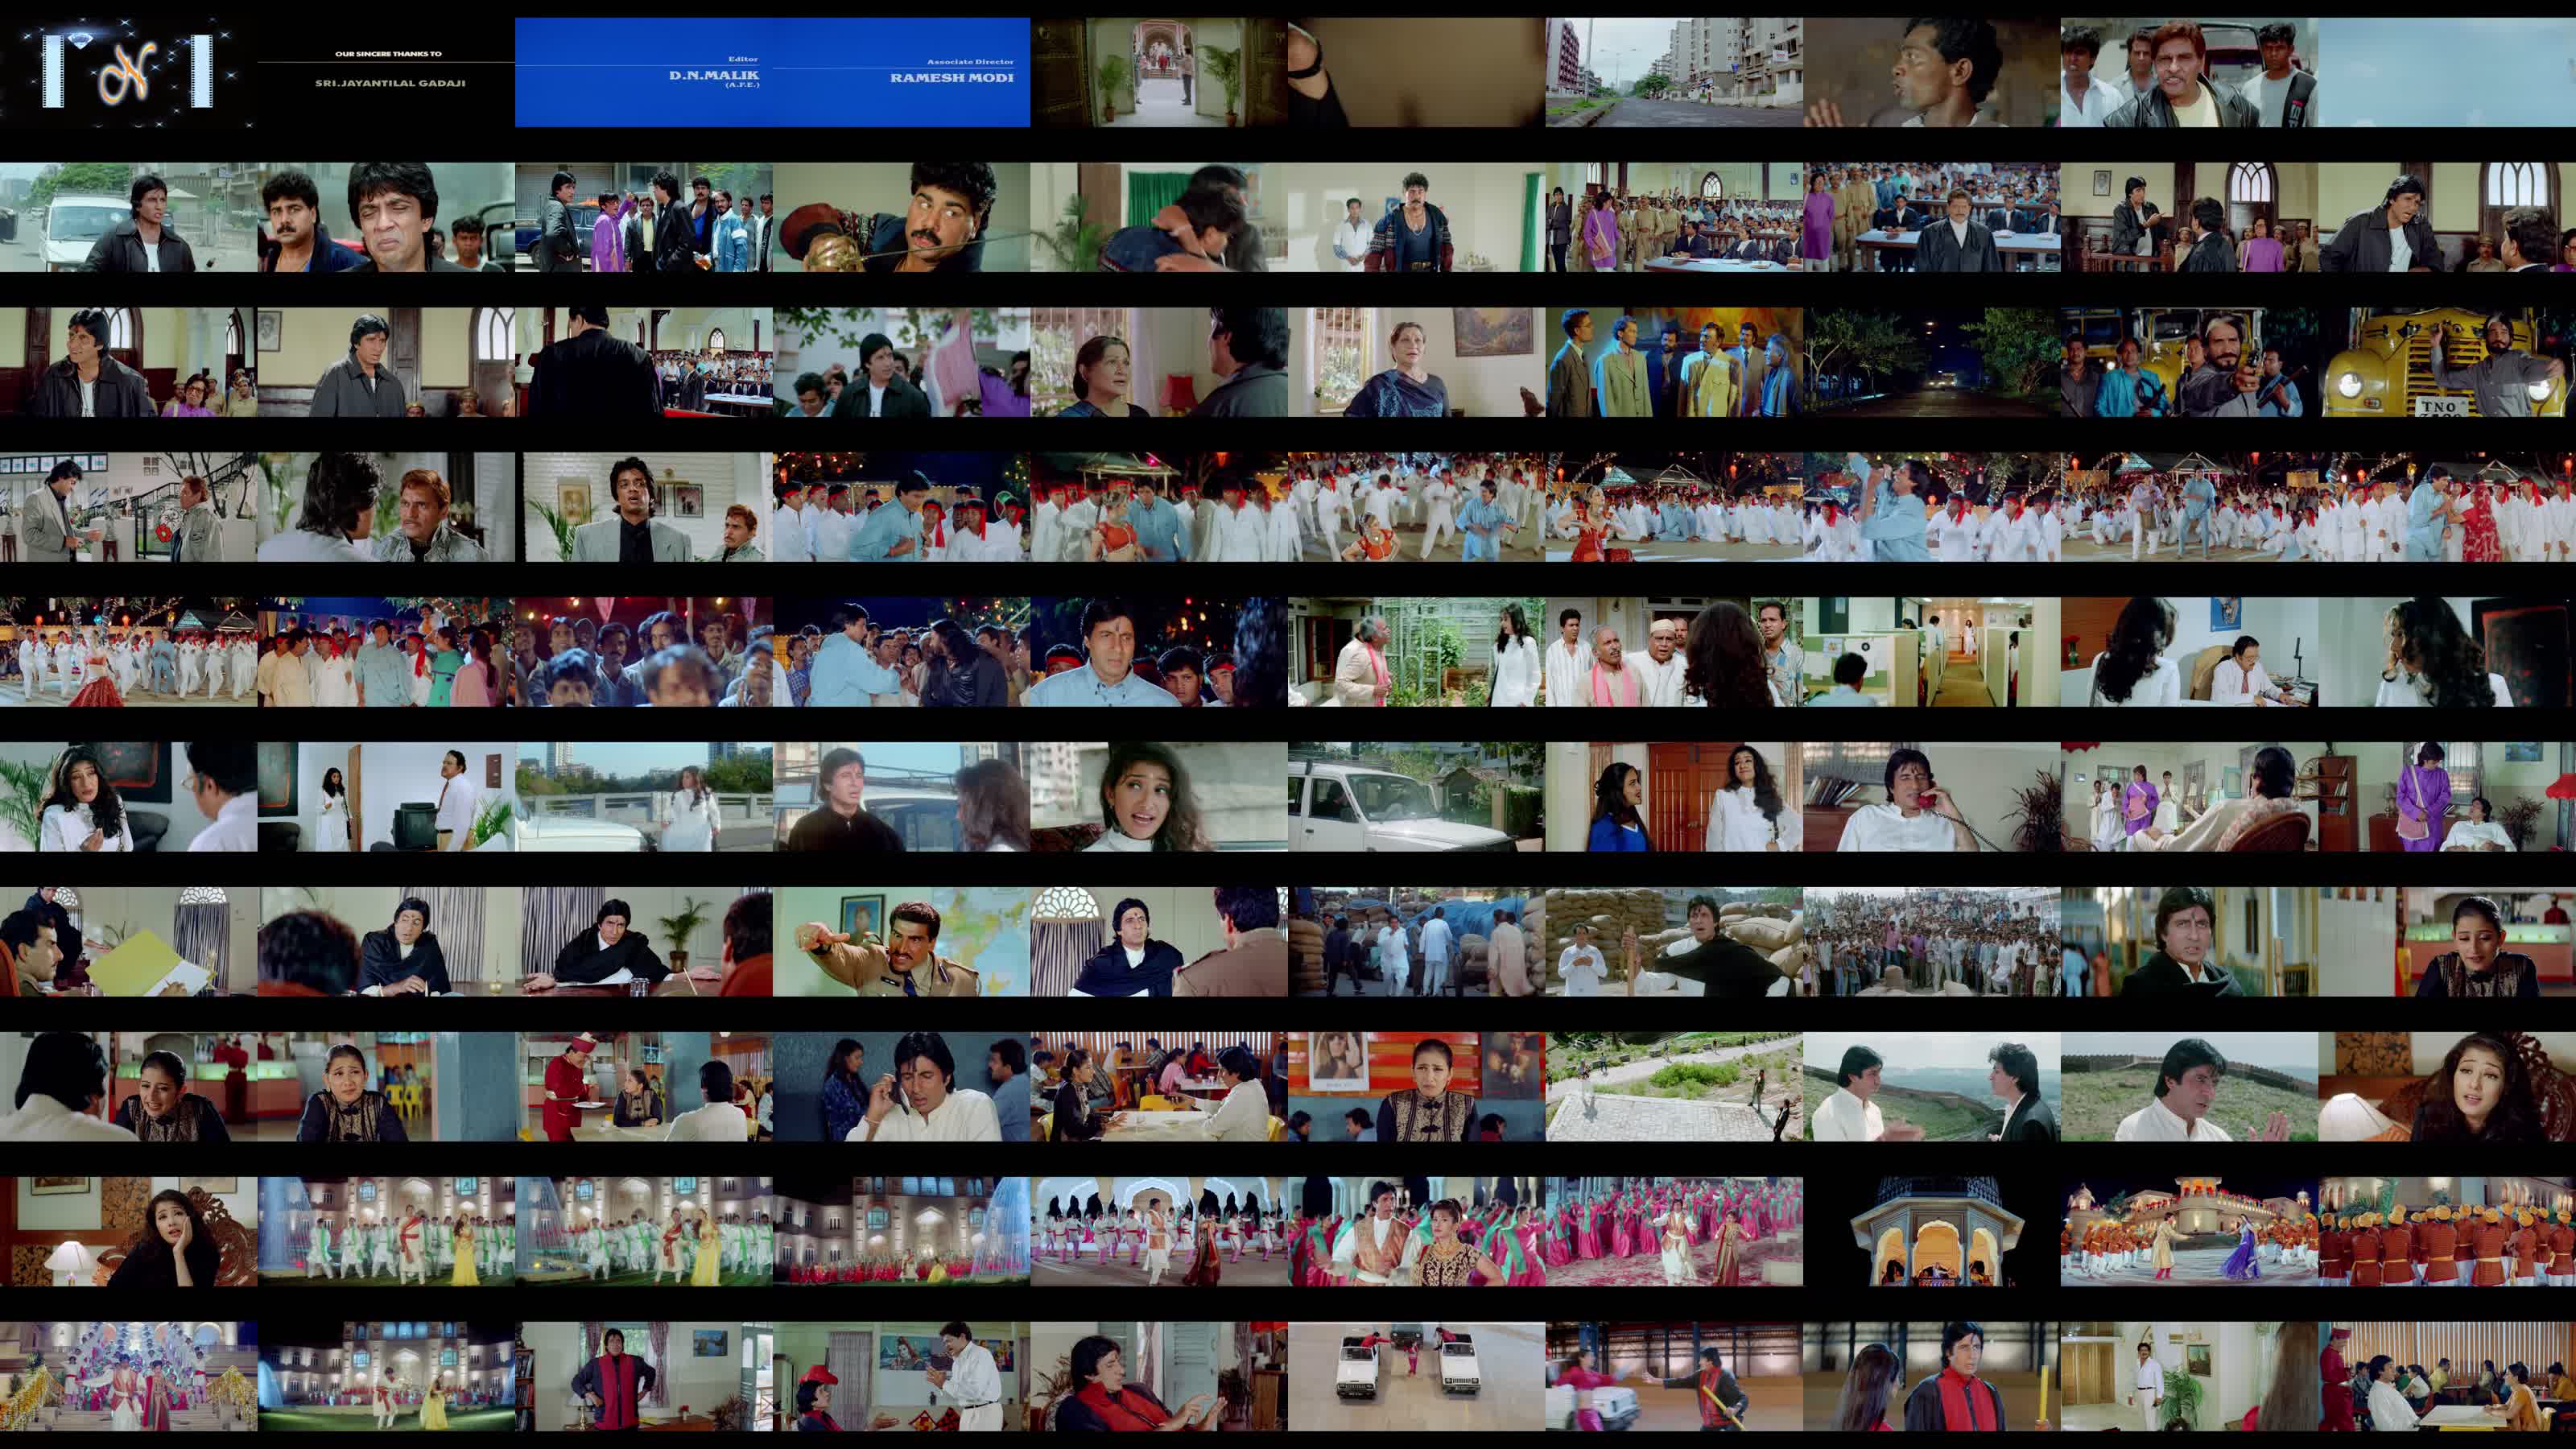
Task: Select dancers in orange turbans seen from behind
Action: point(2447,1232)
